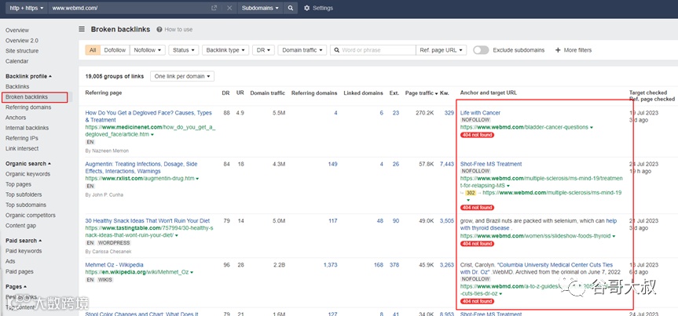
Task: Open Paid pages in sidebar
Action: [20, 271]
